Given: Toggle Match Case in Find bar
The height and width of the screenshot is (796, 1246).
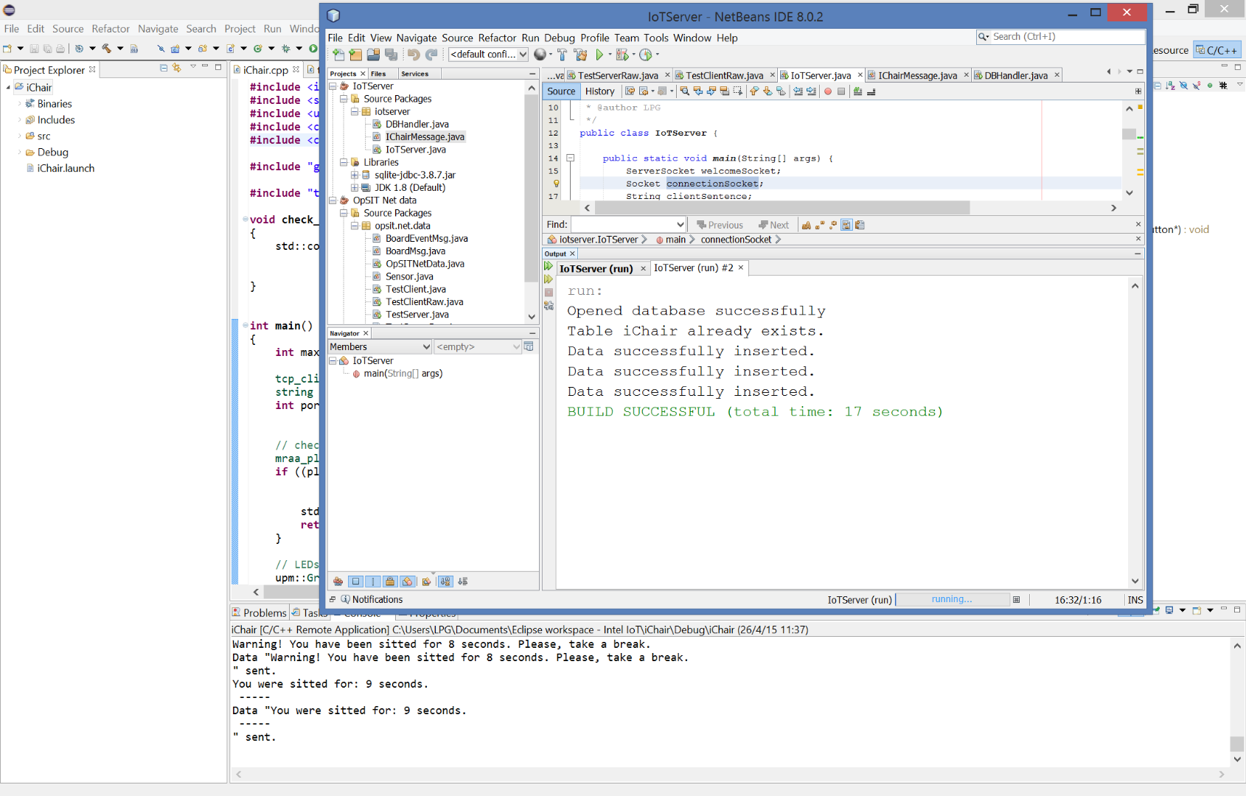Looking at the screenshot, I should (807, 226).
